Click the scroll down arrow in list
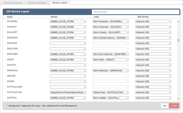Screen dimensions: 183x113 point(179,99)
